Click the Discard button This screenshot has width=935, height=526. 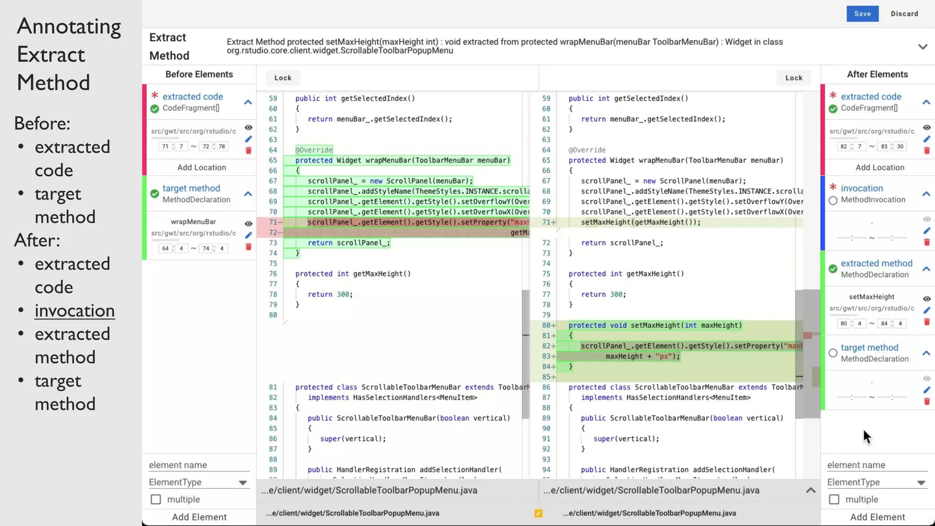904,14
